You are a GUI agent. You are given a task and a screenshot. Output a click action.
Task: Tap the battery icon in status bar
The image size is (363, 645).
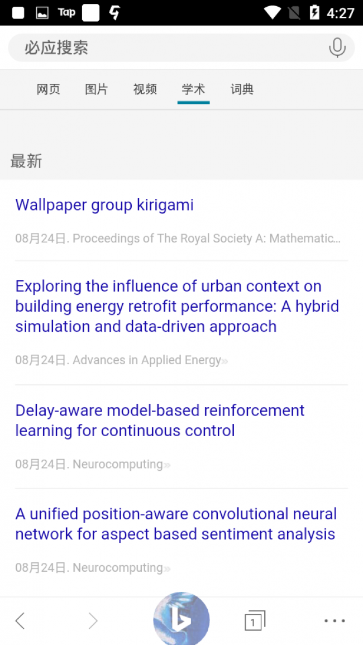pyautogui.click(x=314, y=12)
